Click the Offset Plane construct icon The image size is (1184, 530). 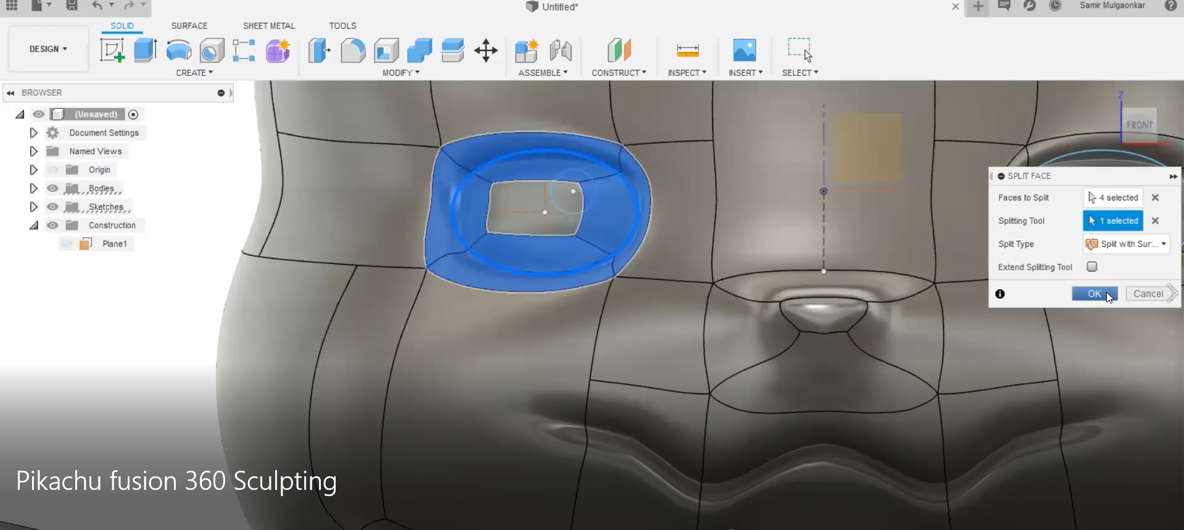click(619, 51)
